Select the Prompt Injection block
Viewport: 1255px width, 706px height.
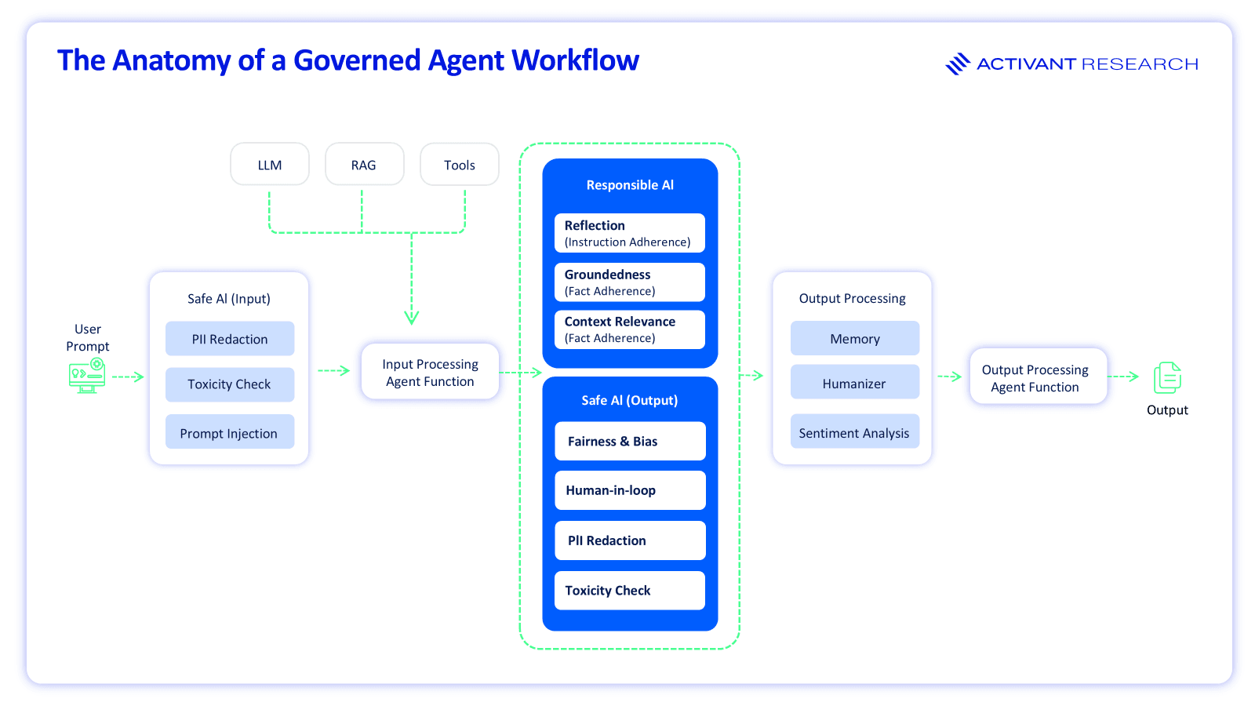click(230, 433)
